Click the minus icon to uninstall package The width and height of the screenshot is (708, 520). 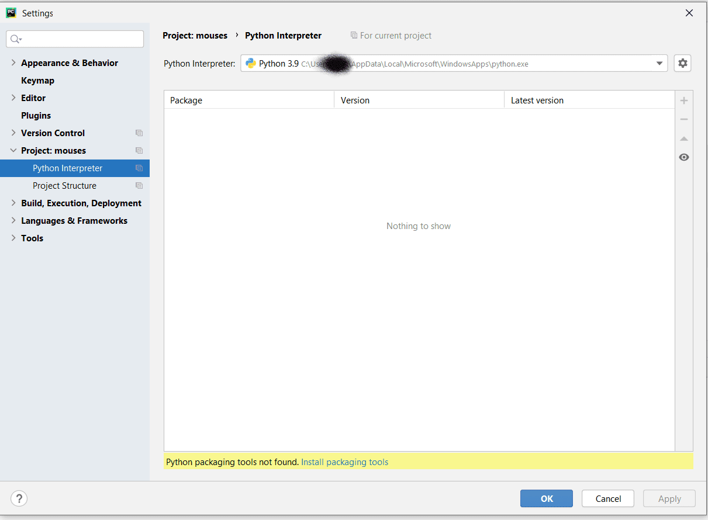coord(684,119)
